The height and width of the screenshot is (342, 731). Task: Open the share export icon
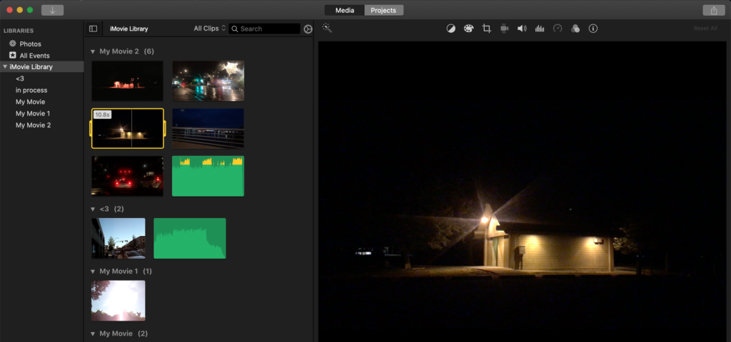713,10
